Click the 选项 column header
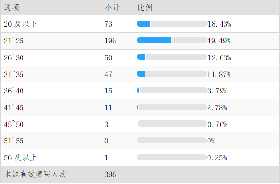This screenshot has height=184, width=280. [x=12, y=7]
